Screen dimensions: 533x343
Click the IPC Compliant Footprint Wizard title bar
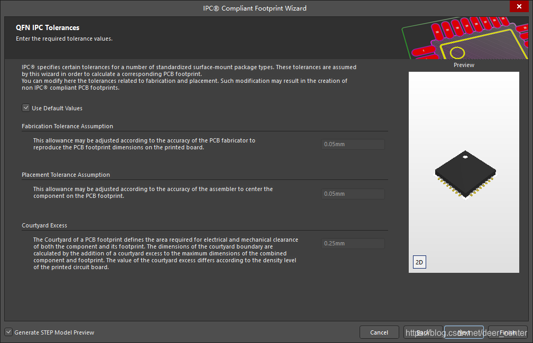pos(254,8)
